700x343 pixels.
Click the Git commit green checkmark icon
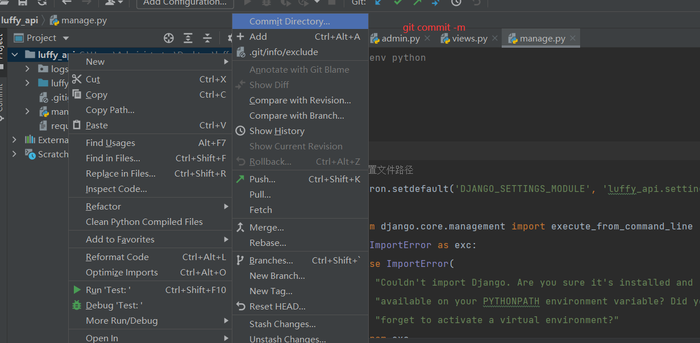pos(398,2)
